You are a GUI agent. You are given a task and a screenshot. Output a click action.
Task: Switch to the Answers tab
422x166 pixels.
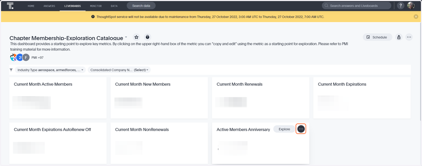tap(49, 6)
